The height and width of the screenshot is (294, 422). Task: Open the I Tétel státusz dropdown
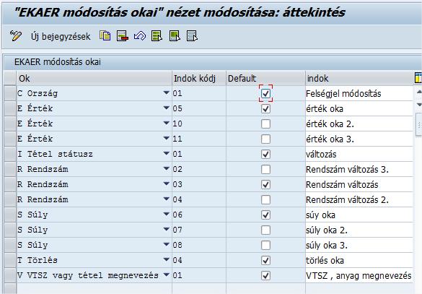(x=167, y=154)
